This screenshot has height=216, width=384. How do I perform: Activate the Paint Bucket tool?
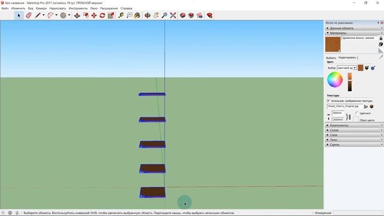pos(137,16)
